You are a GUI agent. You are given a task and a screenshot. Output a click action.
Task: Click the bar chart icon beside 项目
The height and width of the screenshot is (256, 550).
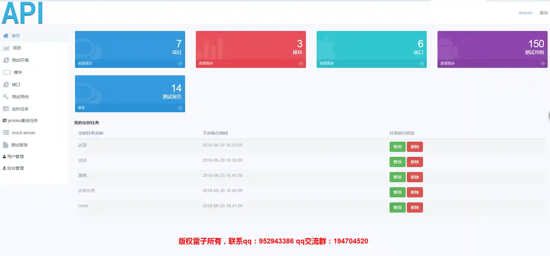coord(6,48)
